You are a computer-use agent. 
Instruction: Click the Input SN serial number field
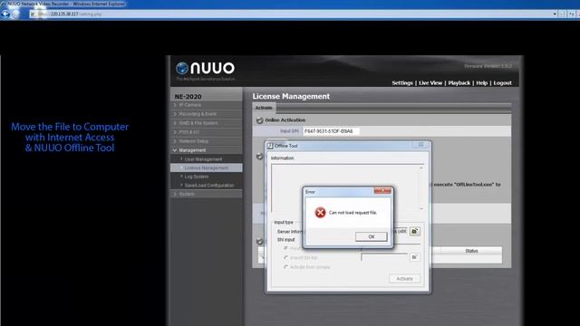[331, 131]
